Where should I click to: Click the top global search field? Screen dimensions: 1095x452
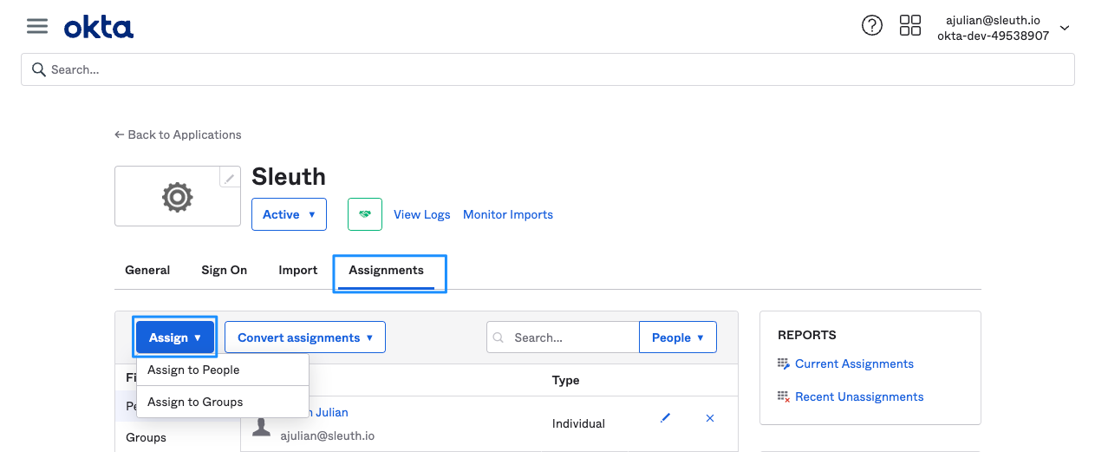pyautogui.click(x=546, y=69)
